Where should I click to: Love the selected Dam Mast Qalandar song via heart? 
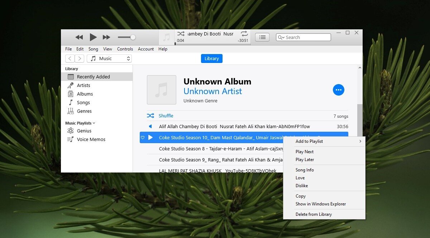click(143, 137)
